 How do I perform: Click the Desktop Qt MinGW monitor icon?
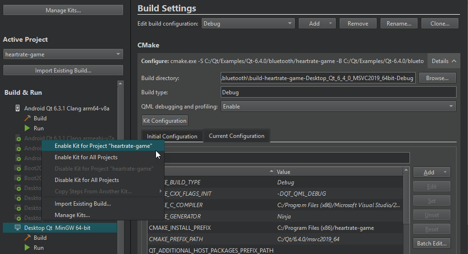(18, 228)
